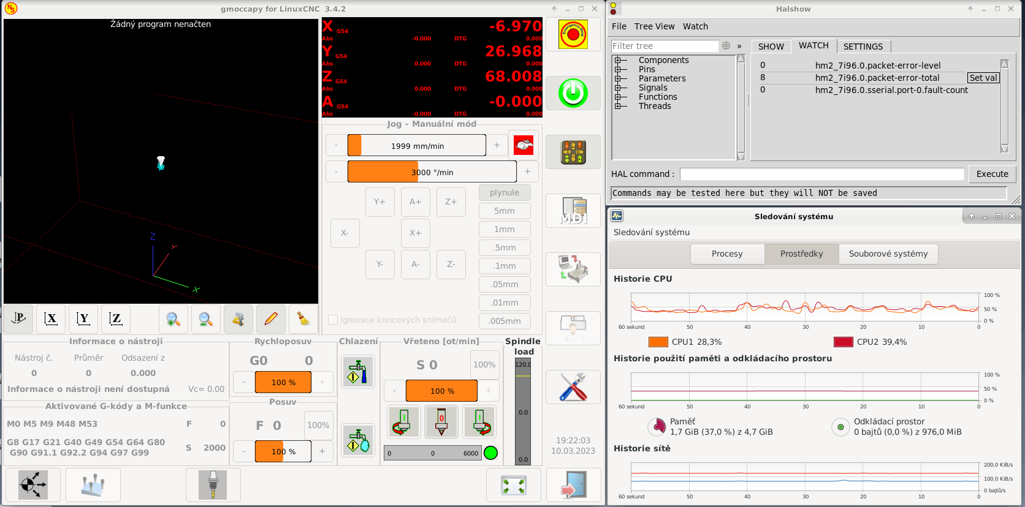Click the Filter tree input field
Screen dimensions: 1025x507
pos(665,46)
